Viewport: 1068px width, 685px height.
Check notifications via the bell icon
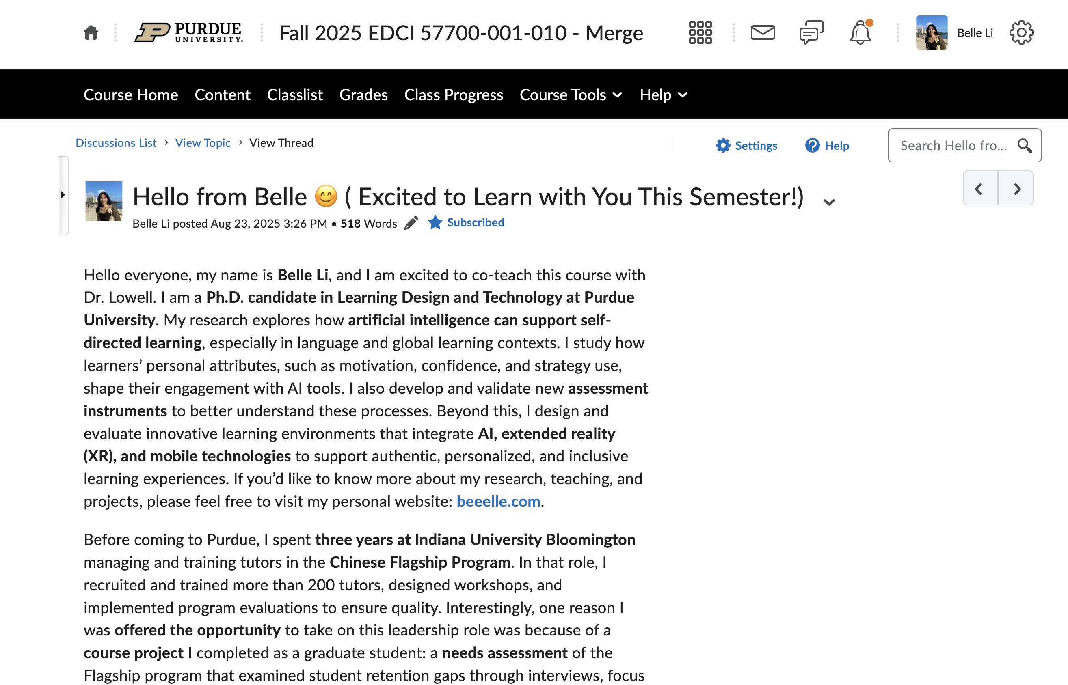pos(860,32)
